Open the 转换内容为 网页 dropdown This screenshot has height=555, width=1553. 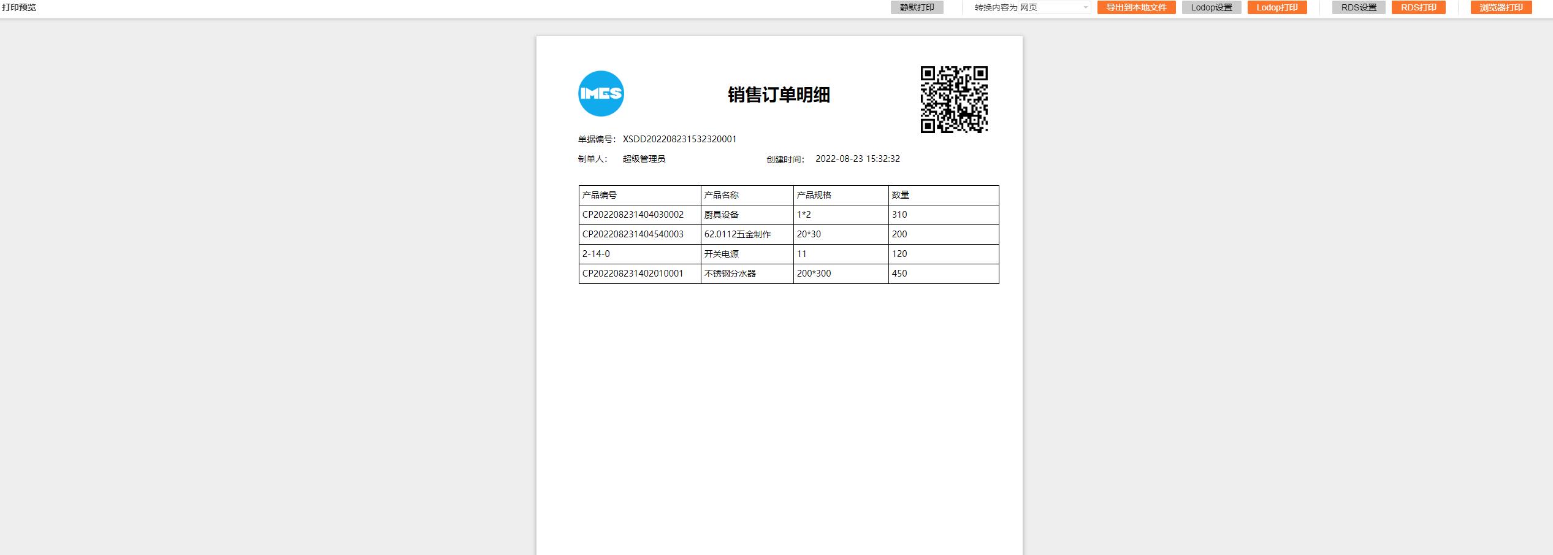(x=1053, y=7)
